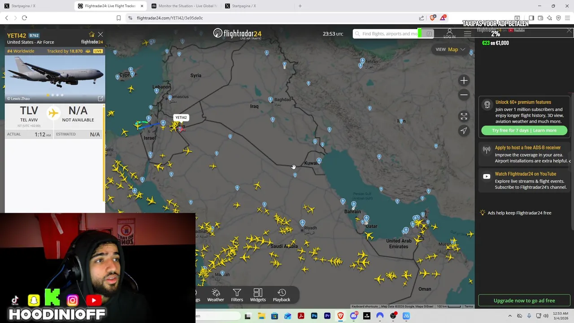Toggle the browser sidebar panel icon
Viewport: 574px width, 323px height.
pos(531,18)
